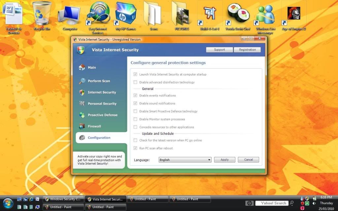The height and width of the screenshot is (211, 338).
Task: Enable advanced disinfection technology checkbox
Action: tap(135, 82)
